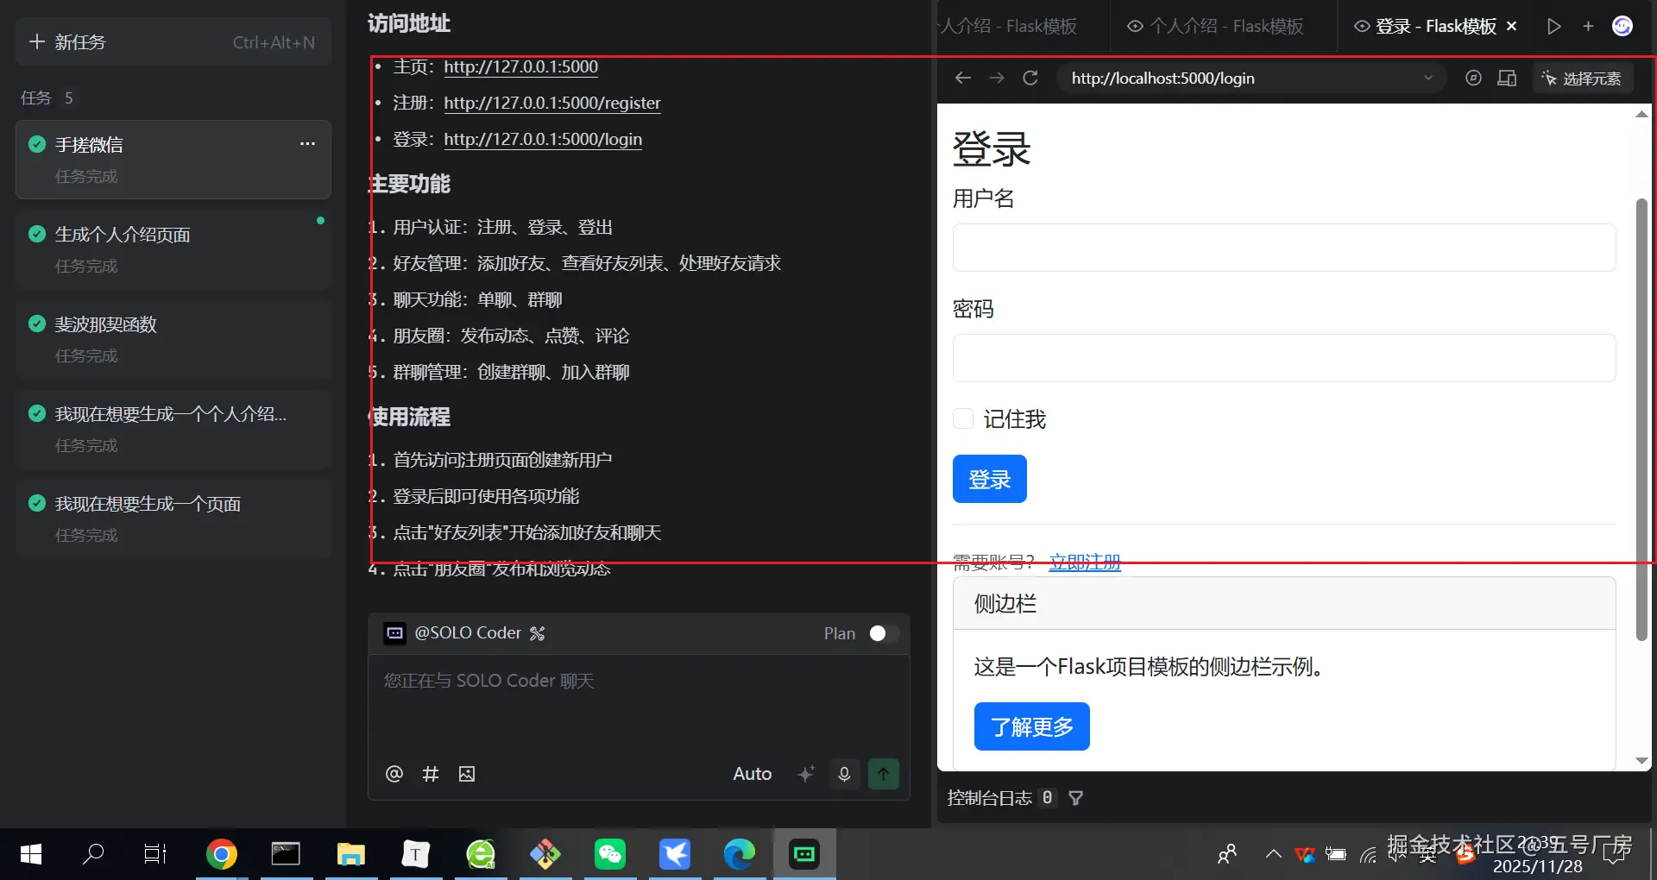Open the 控制台日志 console panel

(x=989, y=798)
